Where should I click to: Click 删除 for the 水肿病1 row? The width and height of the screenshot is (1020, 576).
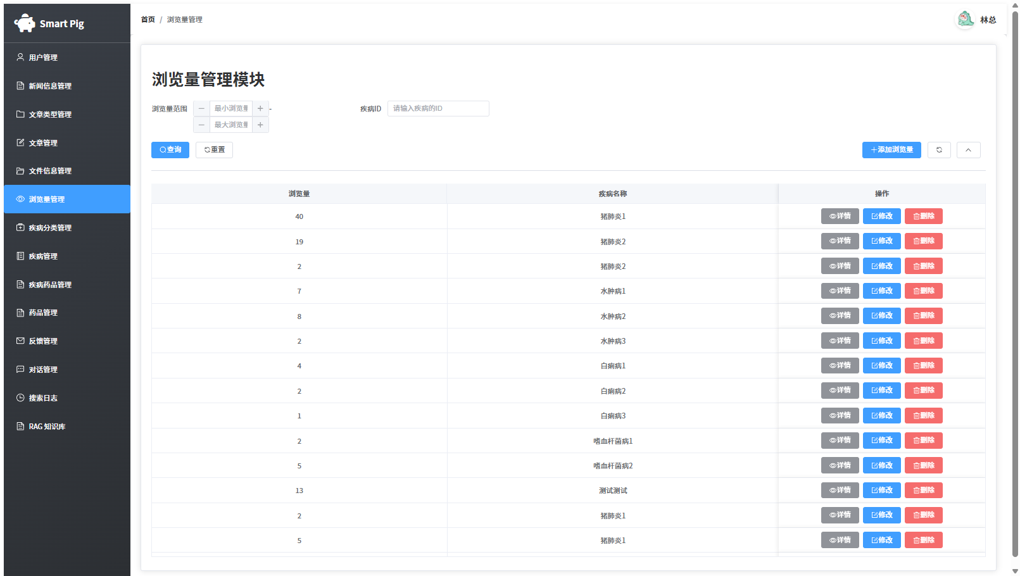(x=924, y=291)
